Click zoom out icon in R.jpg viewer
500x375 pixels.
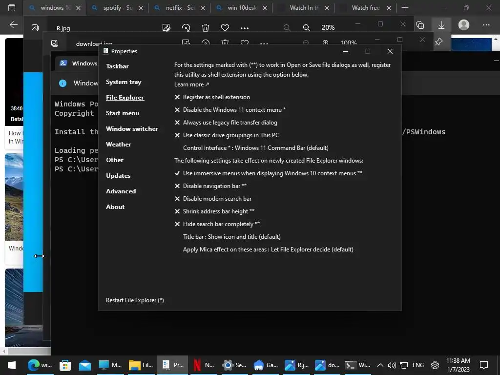pyautogui.click(x=287, y=28)
